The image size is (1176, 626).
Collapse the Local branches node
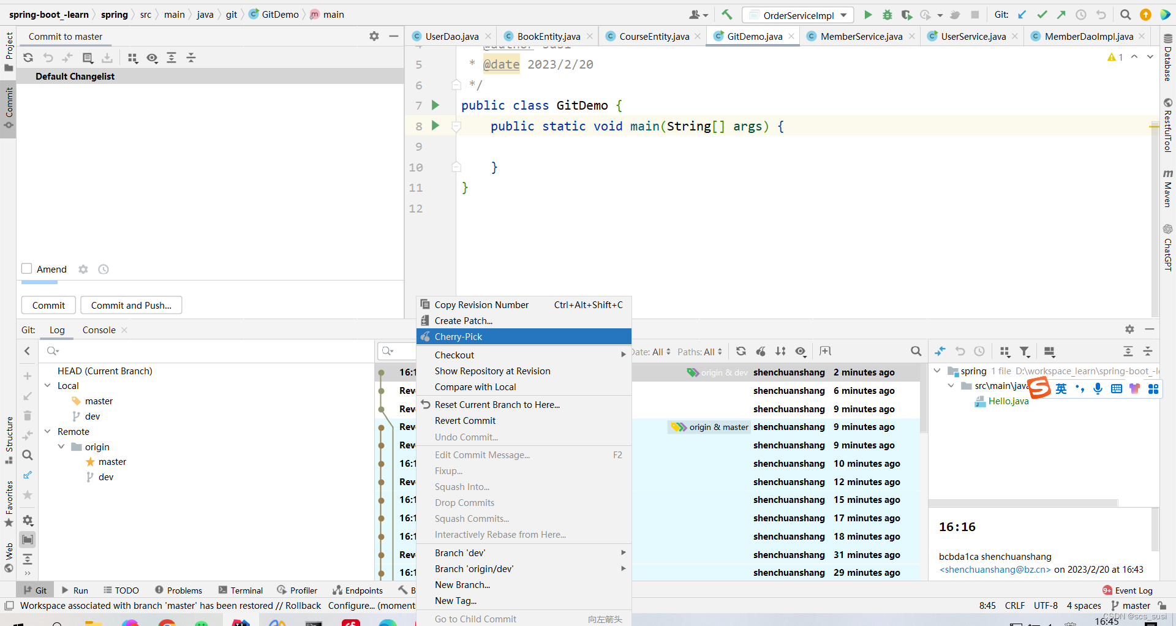click(48, 385)
